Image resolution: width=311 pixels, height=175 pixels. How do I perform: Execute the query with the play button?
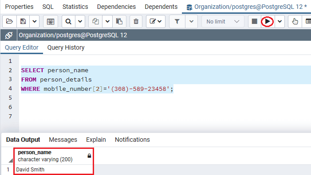(x=268, y=21)
